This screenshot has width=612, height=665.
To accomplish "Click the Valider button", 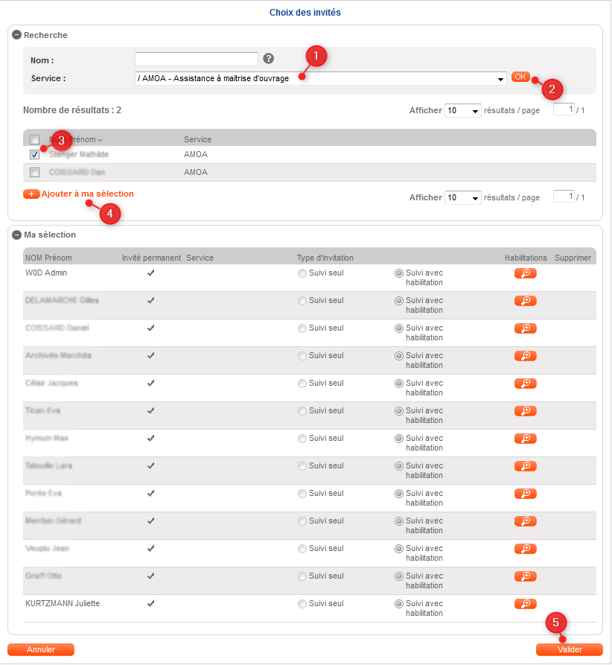I will pos(569,649).
